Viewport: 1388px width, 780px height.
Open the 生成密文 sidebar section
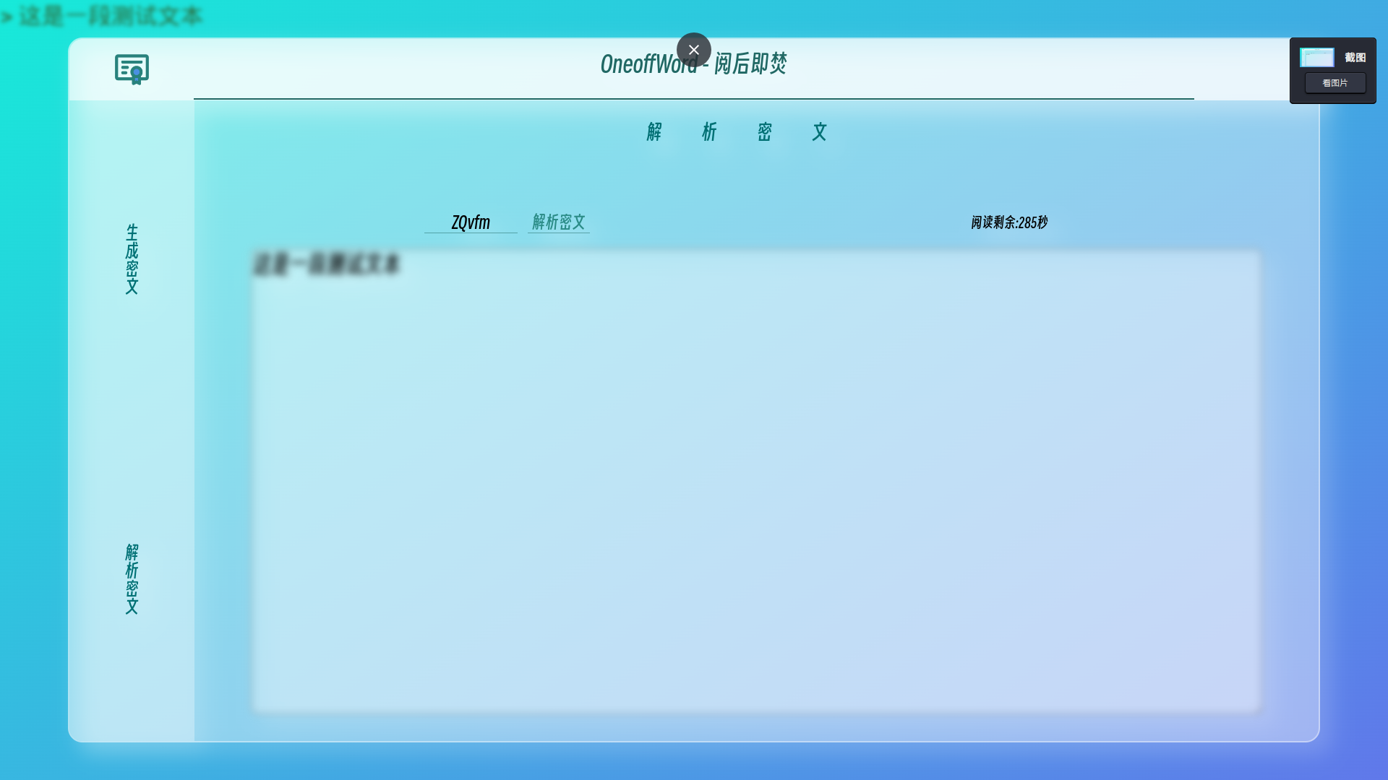coord(132,259)
